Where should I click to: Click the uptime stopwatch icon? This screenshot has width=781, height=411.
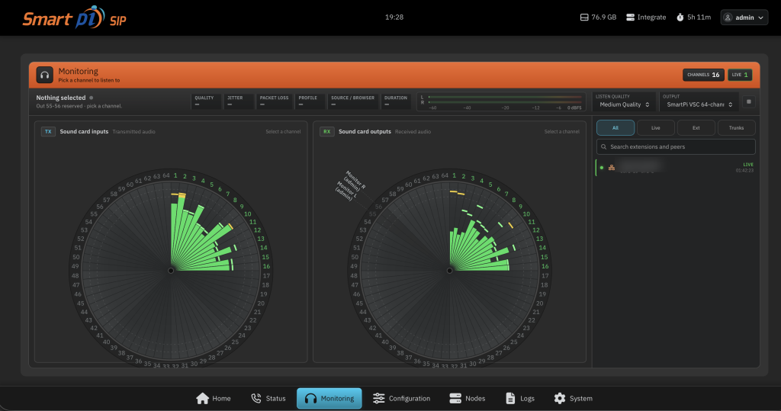[680, 18]
